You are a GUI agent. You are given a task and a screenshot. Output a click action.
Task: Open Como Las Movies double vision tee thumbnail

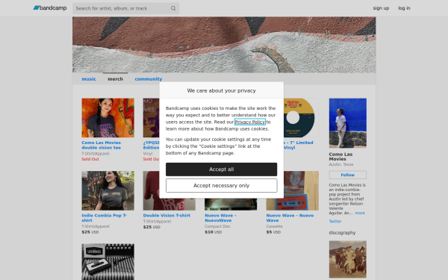point(108,118)
